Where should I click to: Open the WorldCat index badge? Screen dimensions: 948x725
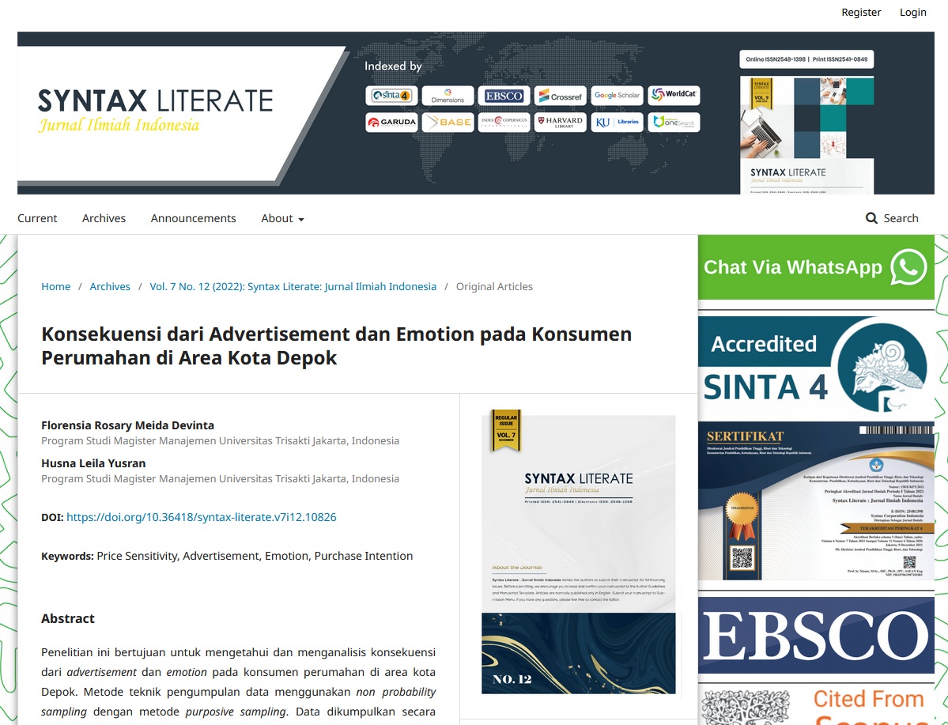(x=674, y=95)
